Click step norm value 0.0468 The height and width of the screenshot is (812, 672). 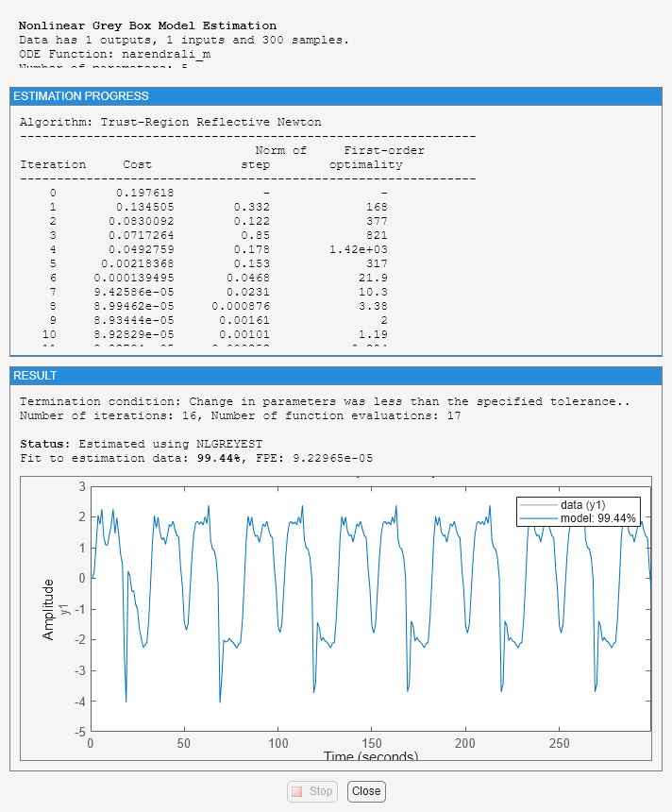coord(248,279)
